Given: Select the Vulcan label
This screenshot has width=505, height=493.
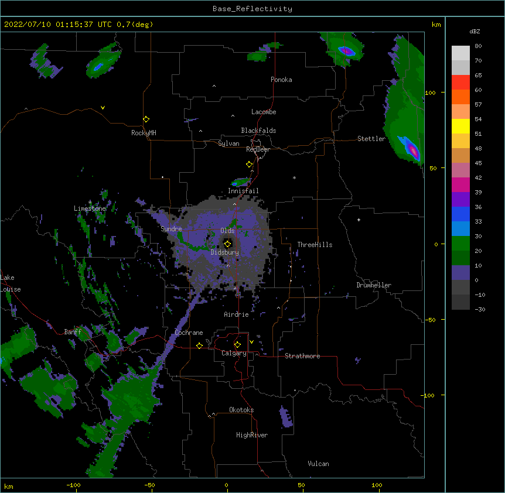Looking at the screenshot, I should tap(318, 464).
